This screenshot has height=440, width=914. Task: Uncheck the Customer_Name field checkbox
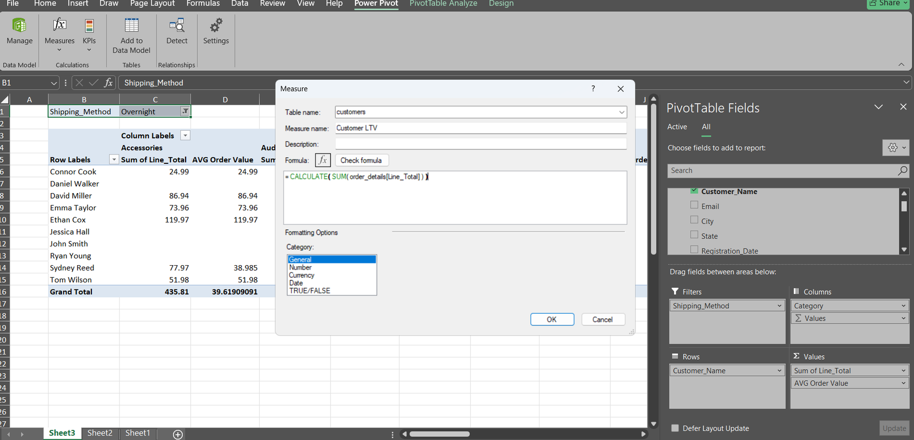[x=694, y=191]
